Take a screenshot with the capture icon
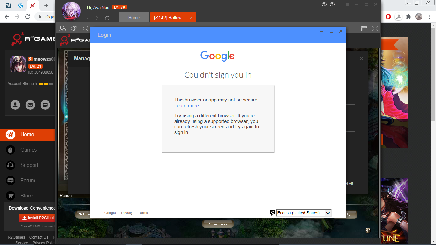The image size is (436, 245). click(85, 29)
